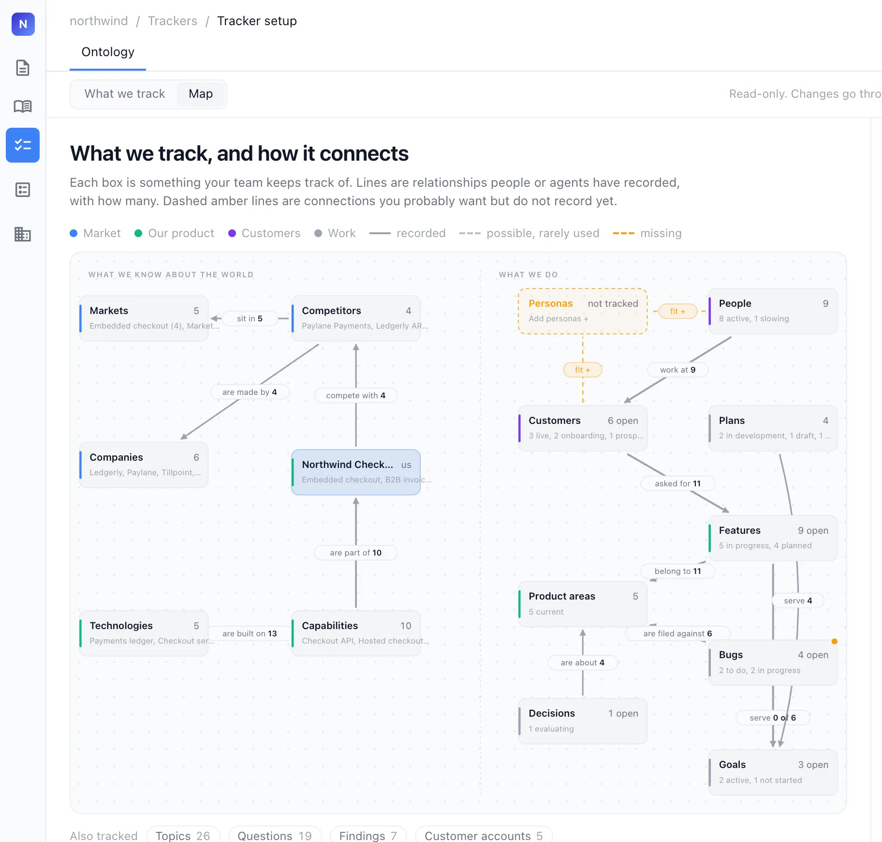The image size is (882, 842).
Task: Open the open-book icon in sidebar
Action: [x=23, y=106]
